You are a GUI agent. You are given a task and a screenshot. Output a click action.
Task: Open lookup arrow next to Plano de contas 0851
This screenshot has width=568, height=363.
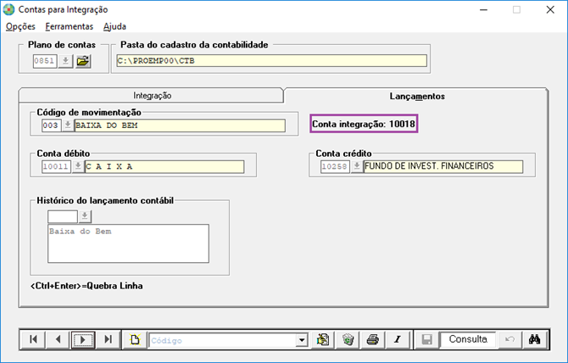pyautogui.click(x=65, y=61)
